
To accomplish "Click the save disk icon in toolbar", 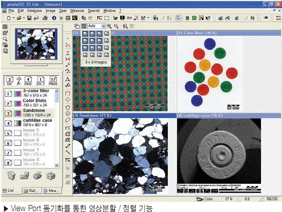I will coord(29,18).
